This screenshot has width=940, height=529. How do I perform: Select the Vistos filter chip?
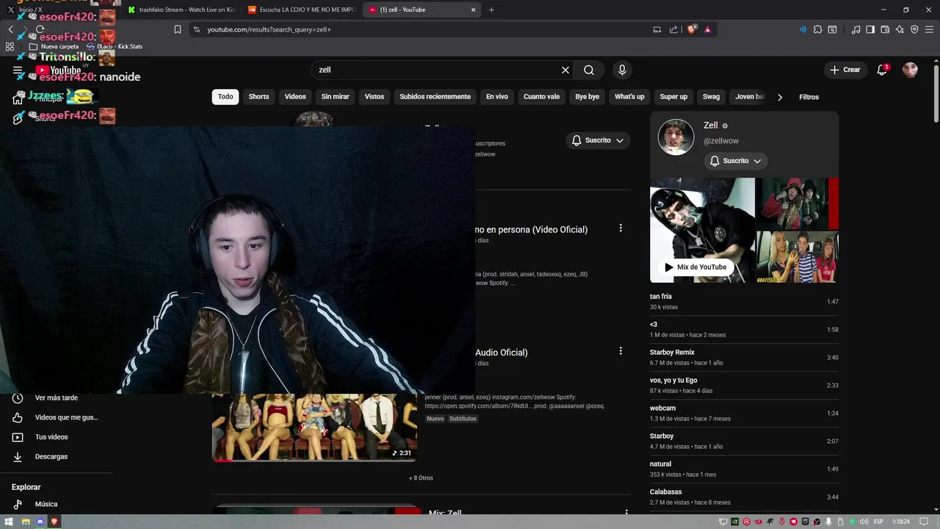coord(375,97)
